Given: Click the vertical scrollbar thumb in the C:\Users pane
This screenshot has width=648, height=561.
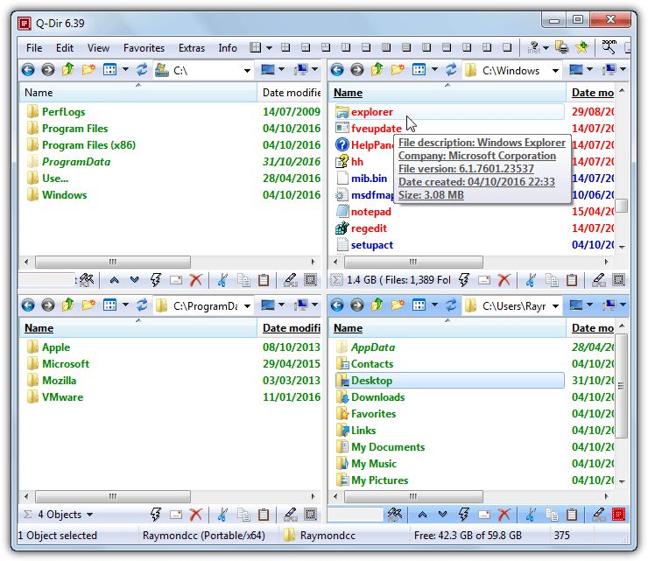Looking at the screenshot, I should [x=621, y=386].
